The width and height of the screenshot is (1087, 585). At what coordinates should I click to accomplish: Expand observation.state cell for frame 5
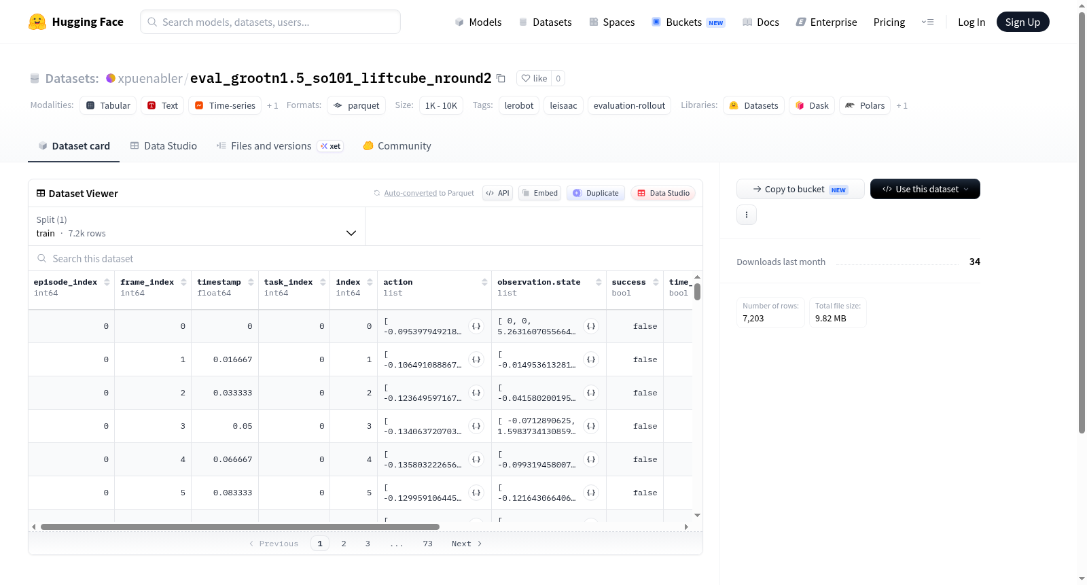tap(591, 493)
